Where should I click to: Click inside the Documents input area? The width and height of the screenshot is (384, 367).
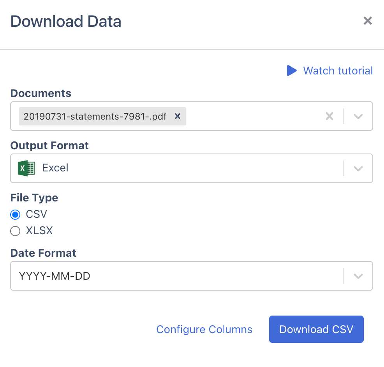253,116
